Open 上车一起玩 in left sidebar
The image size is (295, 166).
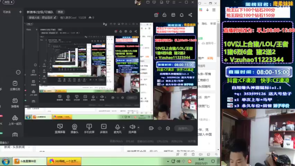pyautogui.click(x=15, y=120)
